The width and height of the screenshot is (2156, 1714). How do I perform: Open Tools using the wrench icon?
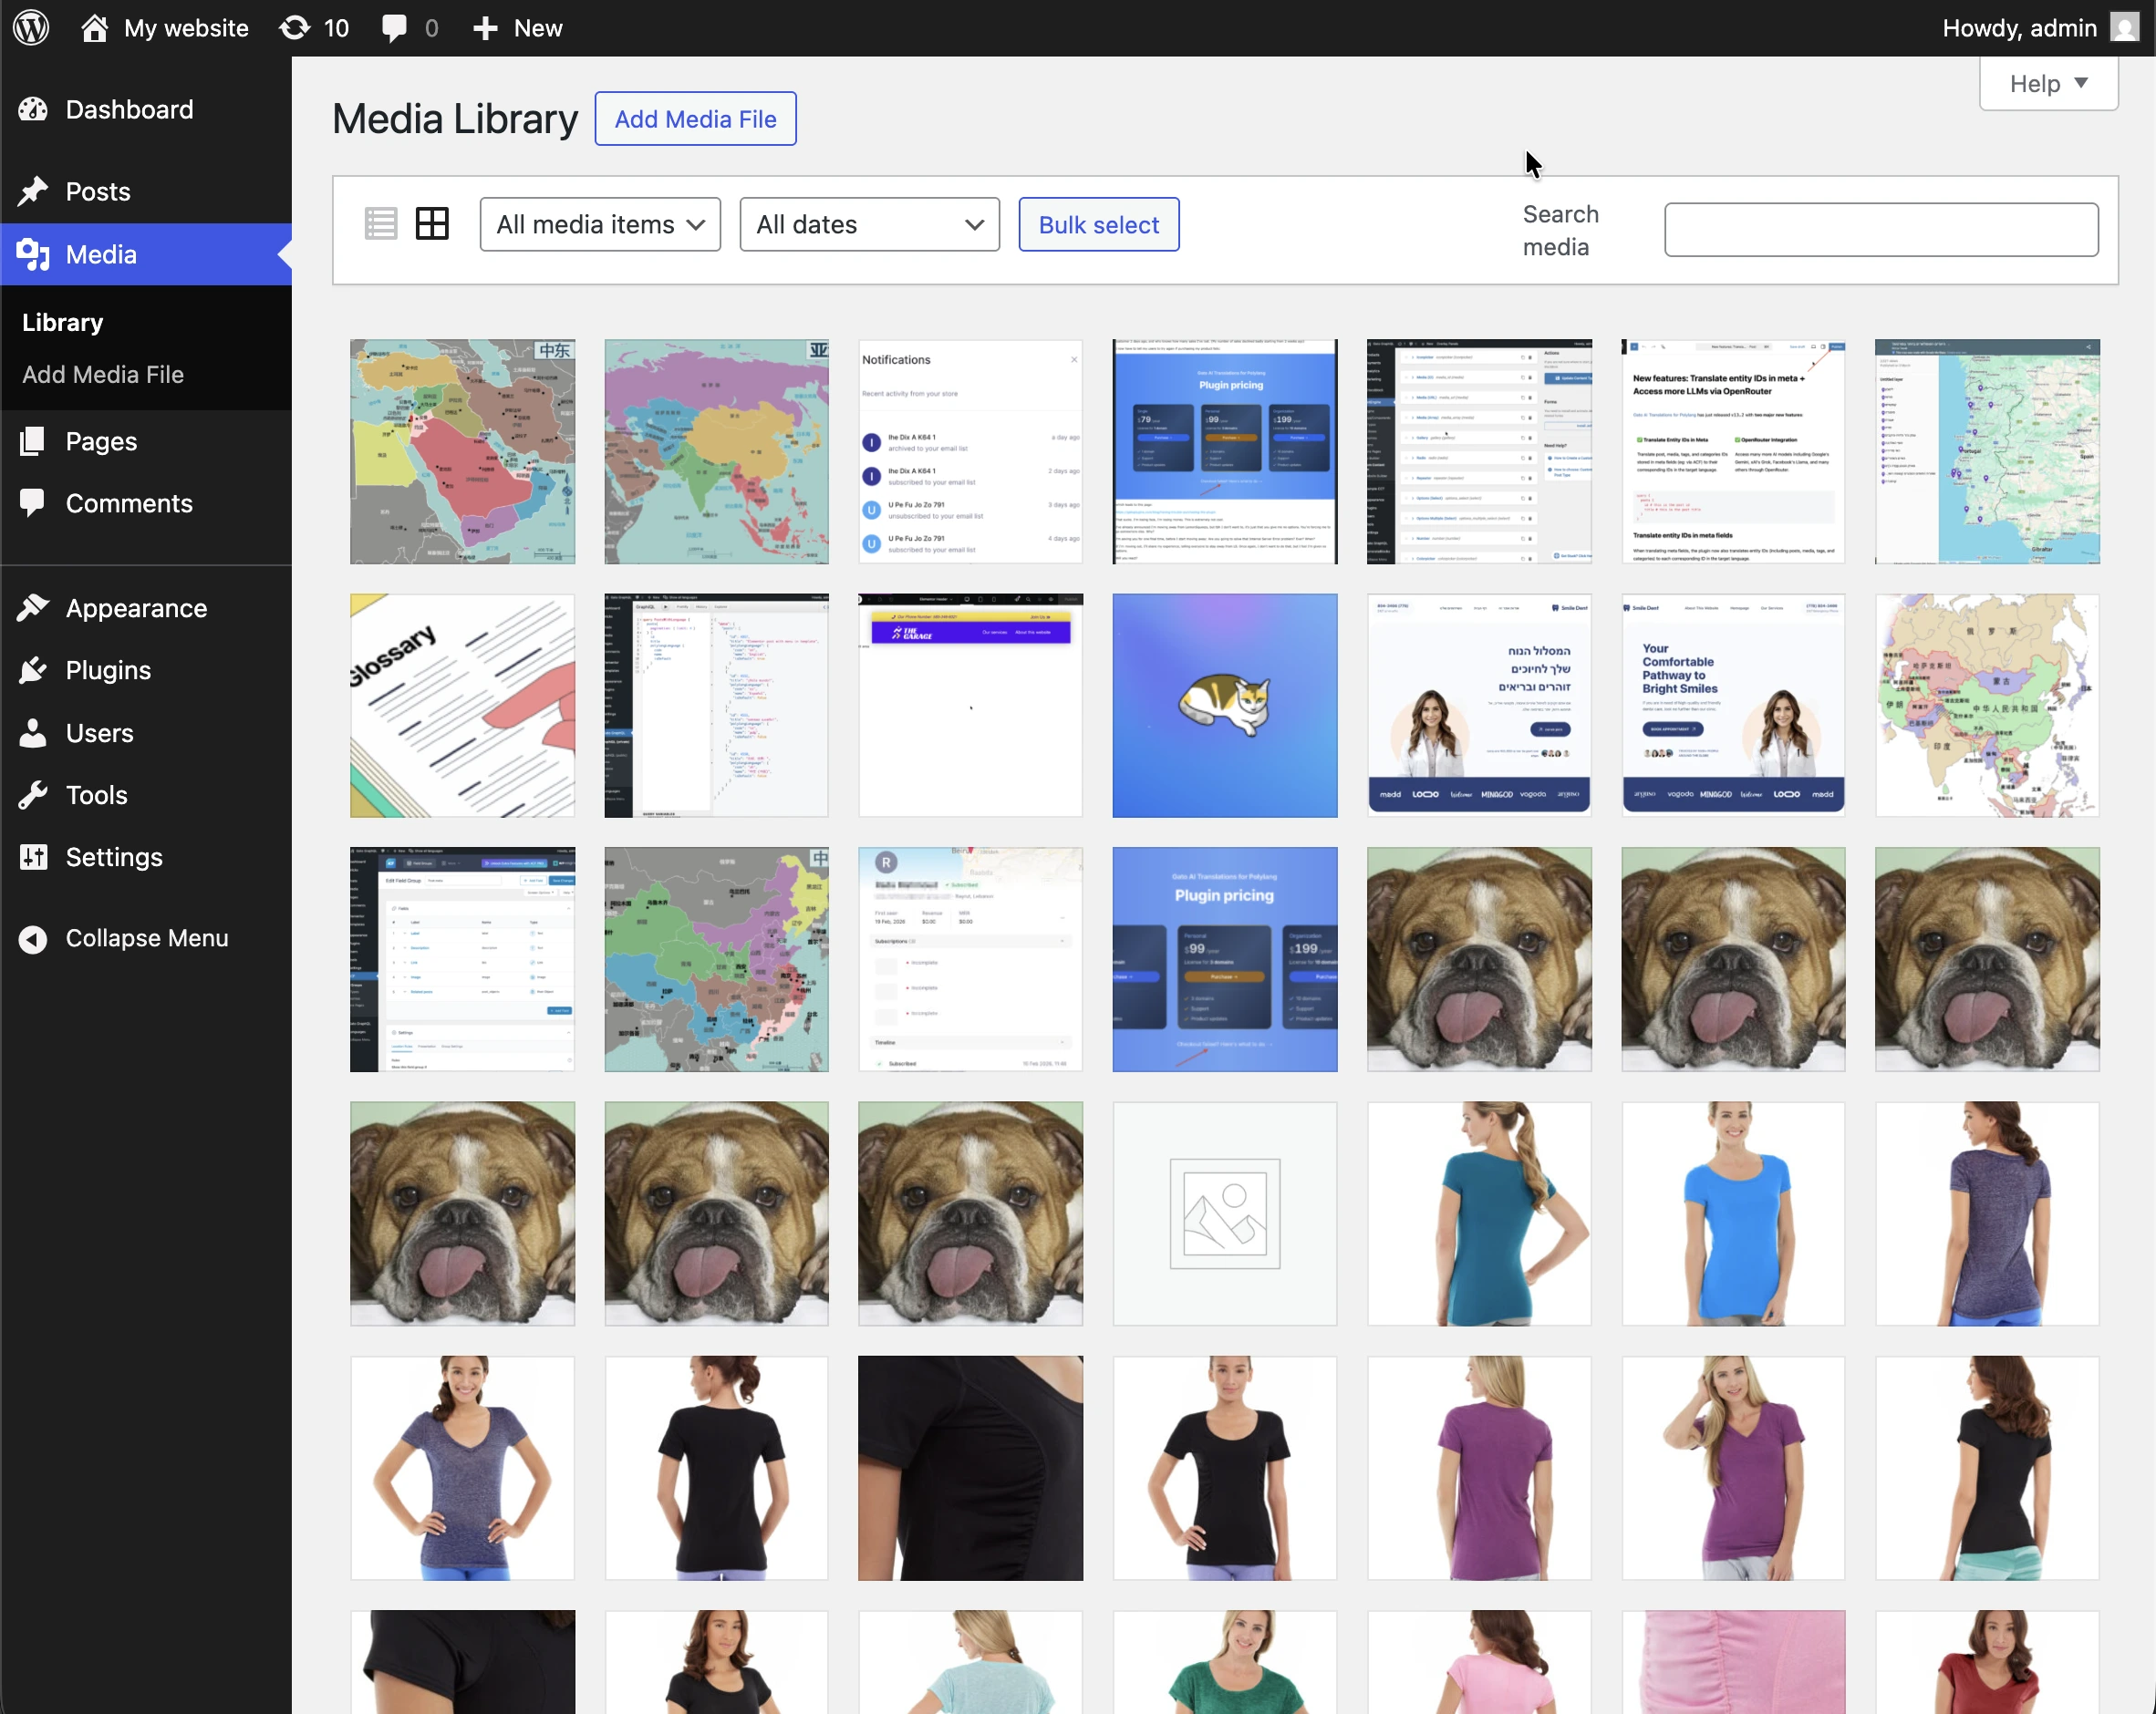[x=34, y=794]
